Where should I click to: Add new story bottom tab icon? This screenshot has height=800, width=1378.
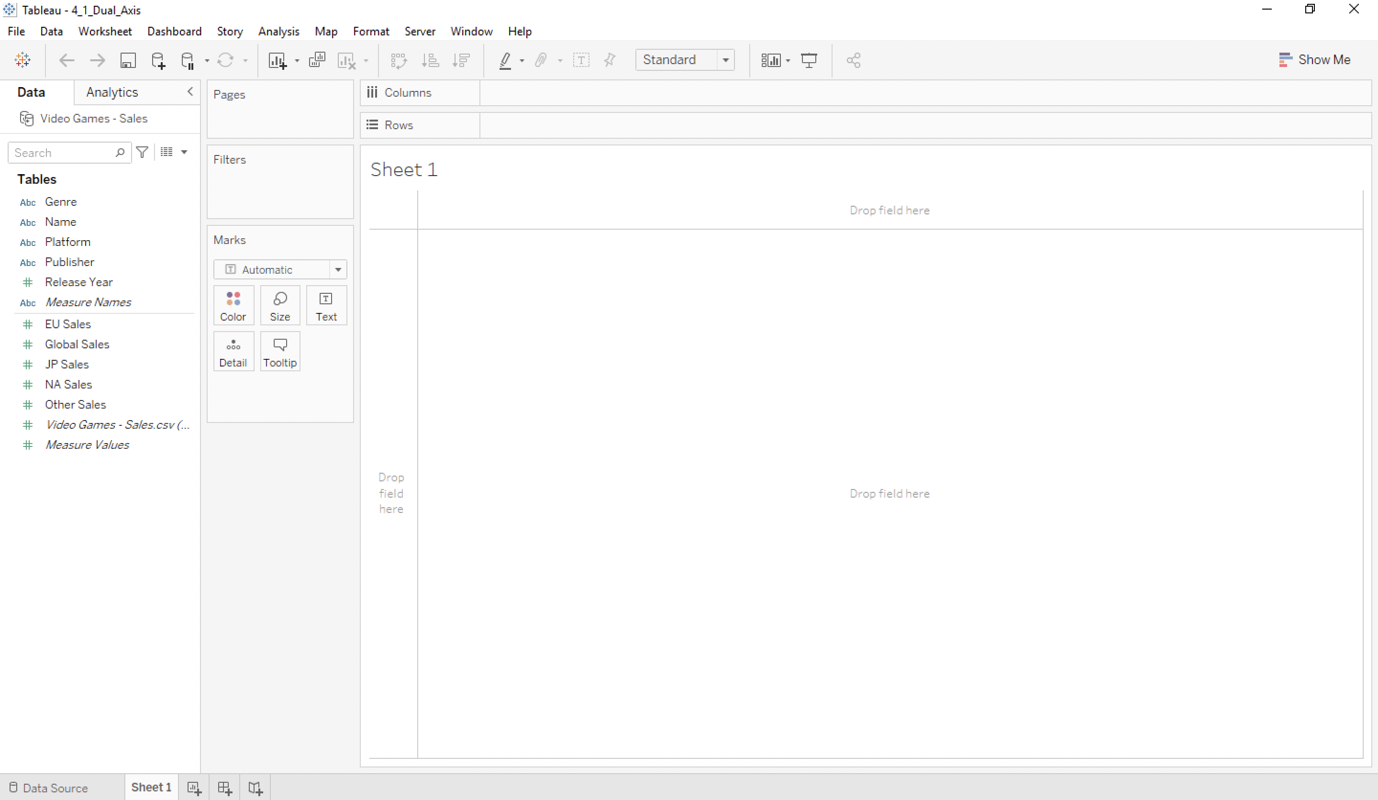pyautogui.click(x=256, y=788)
